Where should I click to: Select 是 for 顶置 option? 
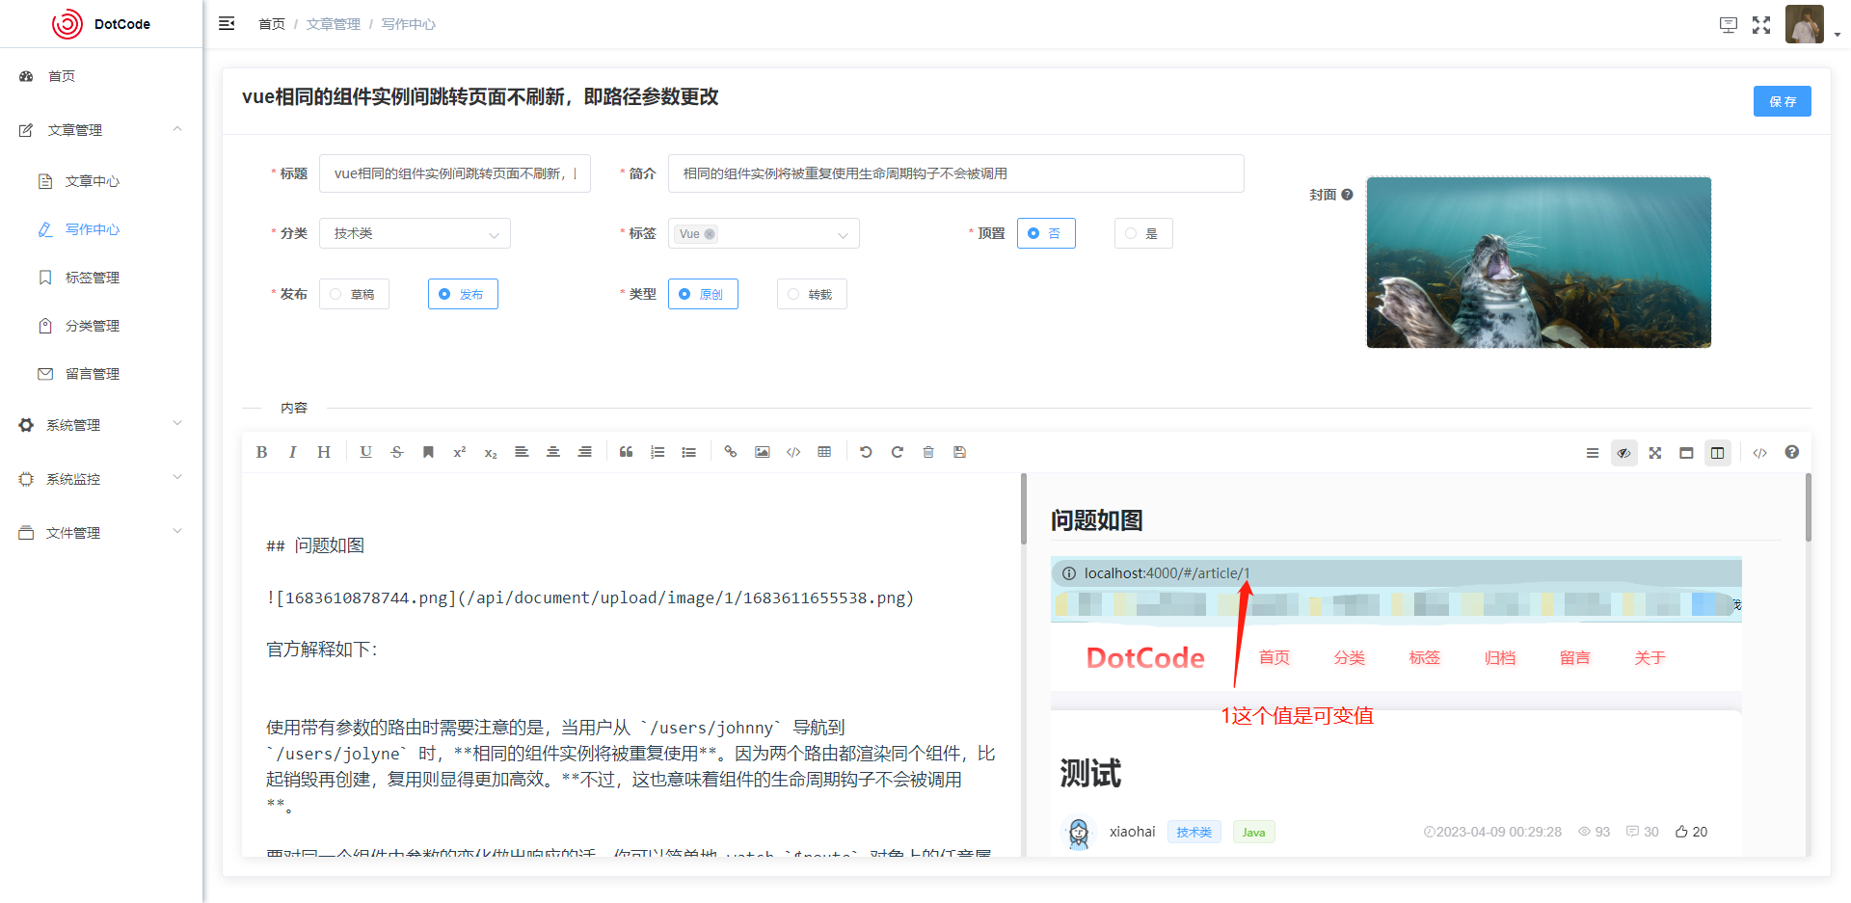pyautogui.click(x=1143, y=233)
